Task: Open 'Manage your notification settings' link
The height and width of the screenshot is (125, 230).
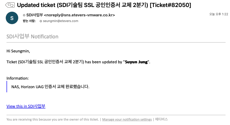Action: pos(127,120)
